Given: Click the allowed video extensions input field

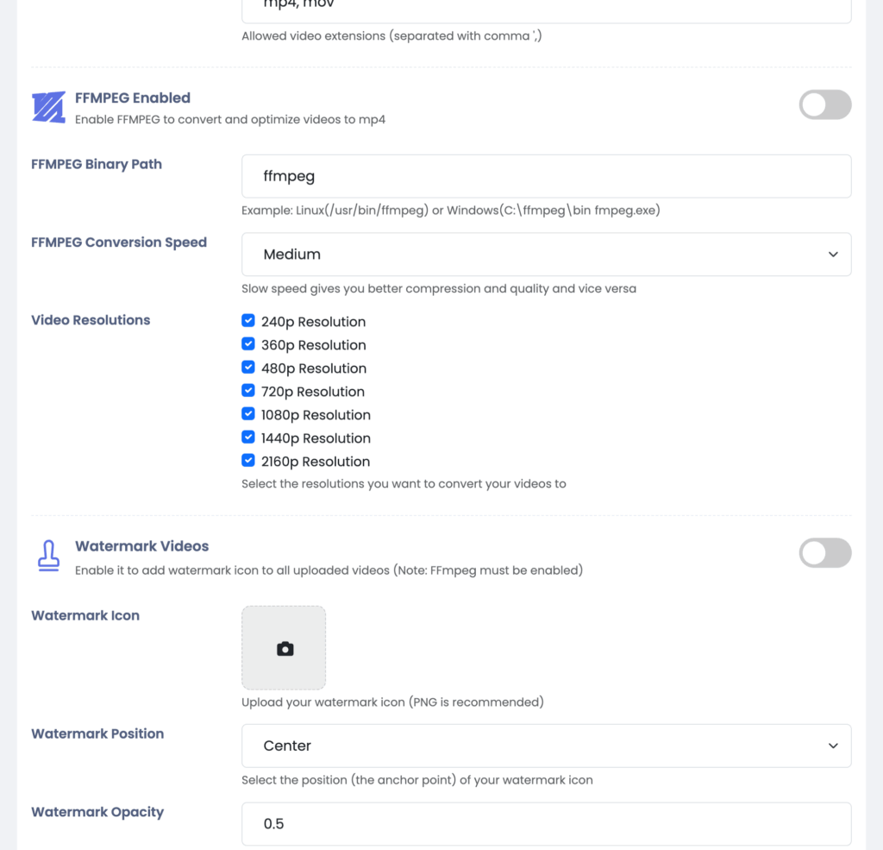Looking at the screenshot, I should coord(546,9).
